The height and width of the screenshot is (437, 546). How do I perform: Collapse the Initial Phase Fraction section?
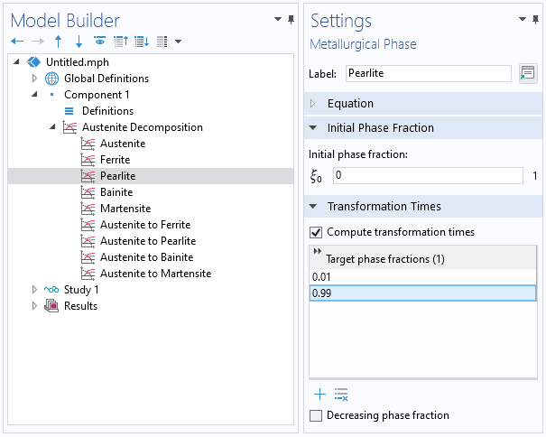314,127
